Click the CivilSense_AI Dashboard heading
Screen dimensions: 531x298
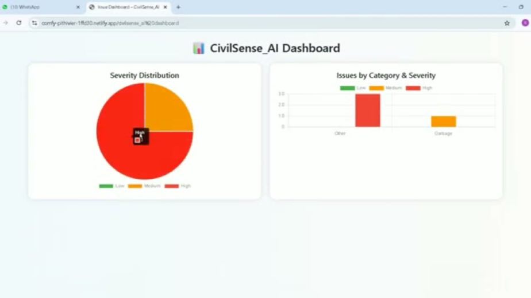coord(275,48)
